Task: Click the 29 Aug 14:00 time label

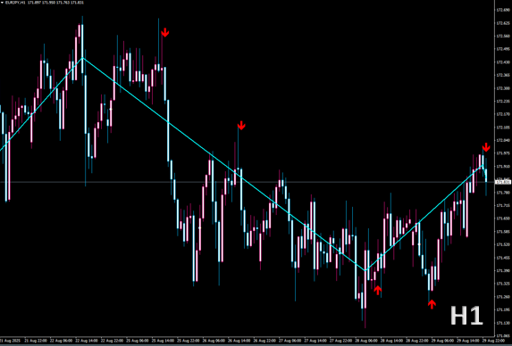Action: (468, 341)
